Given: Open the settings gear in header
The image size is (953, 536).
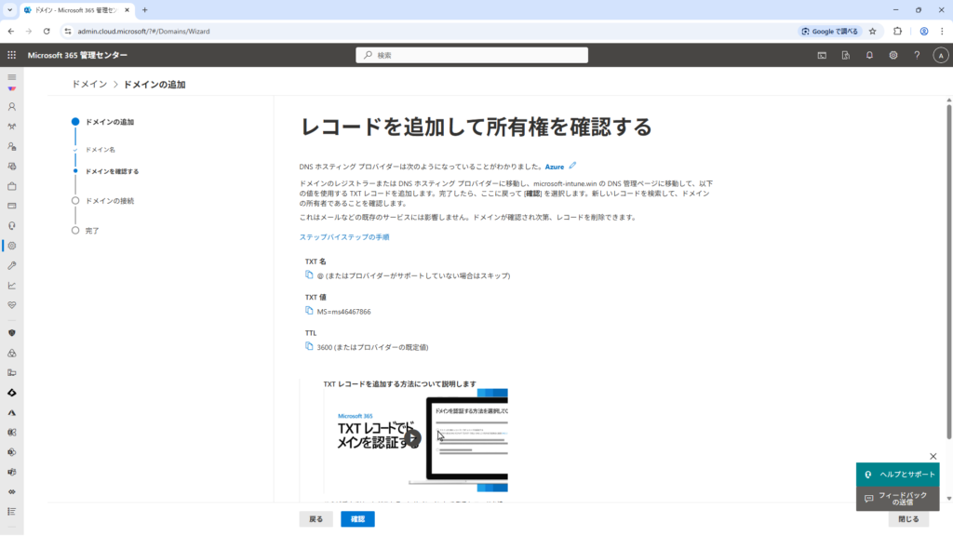Looking at the screenshot, I should [x=893, y=55].
